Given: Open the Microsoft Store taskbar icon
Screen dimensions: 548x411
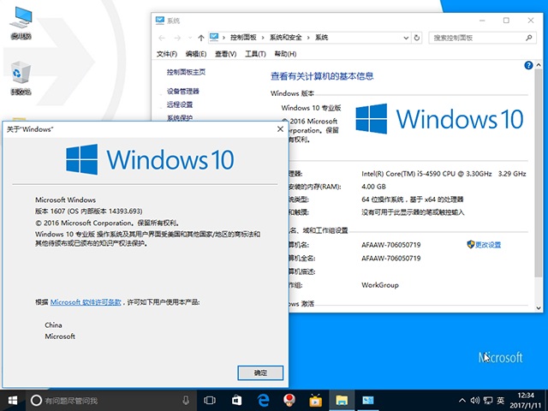Looking at the screenshot, I should (x=236, y=400).
